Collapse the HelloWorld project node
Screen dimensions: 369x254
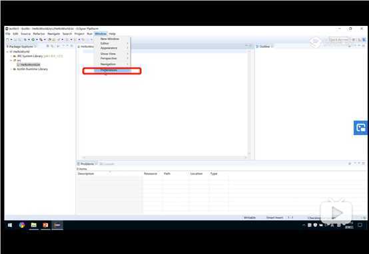7,52
